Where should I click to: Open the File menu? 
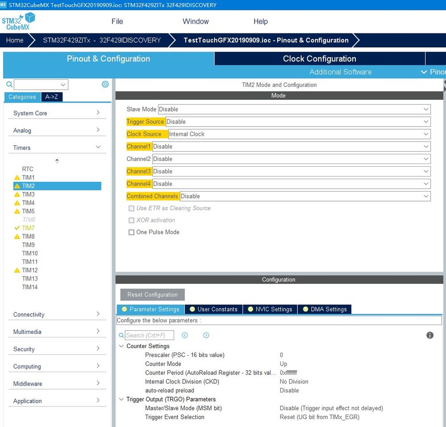(x=117, y=21)
